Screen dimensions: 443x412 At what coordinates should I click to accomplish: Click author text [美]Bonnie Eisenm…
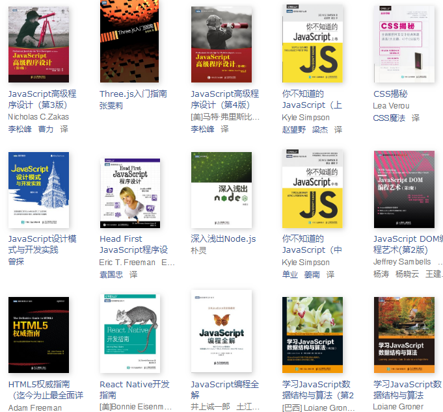coord(135,407)
